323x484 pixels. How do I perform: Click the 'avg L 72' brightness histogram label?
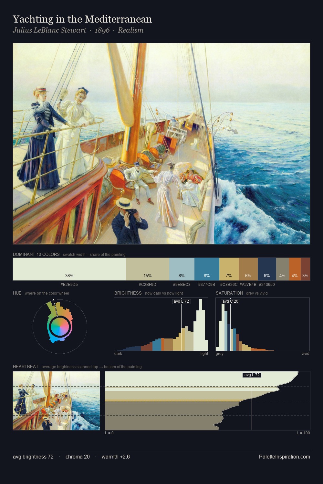[x=181, y=301]
